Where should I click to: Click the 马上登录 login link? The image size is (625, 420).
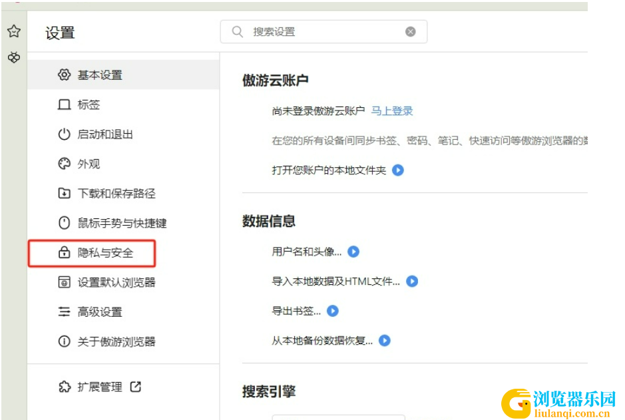(392, 110)
